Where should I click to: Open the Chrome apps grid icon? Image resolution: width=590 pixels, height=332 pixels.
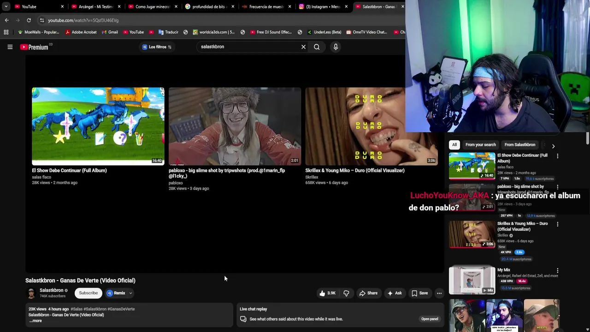point(6,32)
